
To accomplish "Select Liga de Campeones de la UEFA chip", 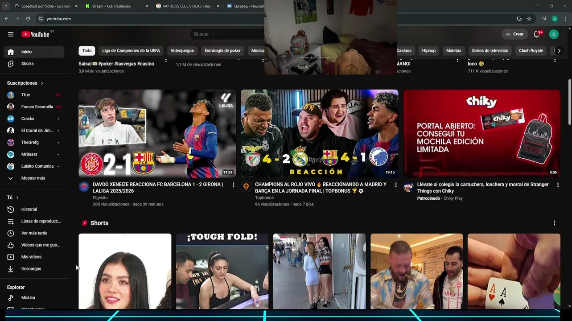I will tap(131, 51).
